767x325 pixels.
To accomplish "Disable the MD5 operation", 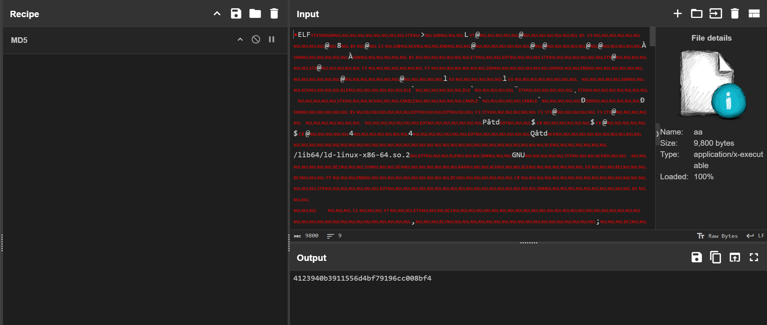I will tap(256, 40).
